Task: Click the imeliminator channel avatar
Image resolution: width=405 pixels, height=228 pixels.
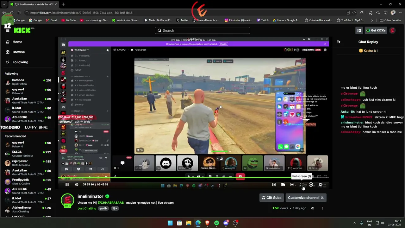Action: coord(67,200)
